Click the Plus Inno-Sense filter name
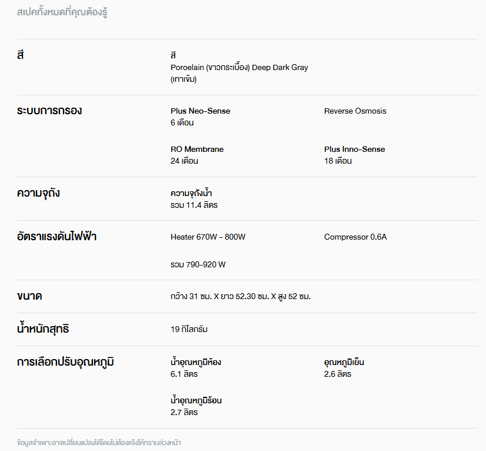Viewport: 486px width, 451px height. (354, 149)
